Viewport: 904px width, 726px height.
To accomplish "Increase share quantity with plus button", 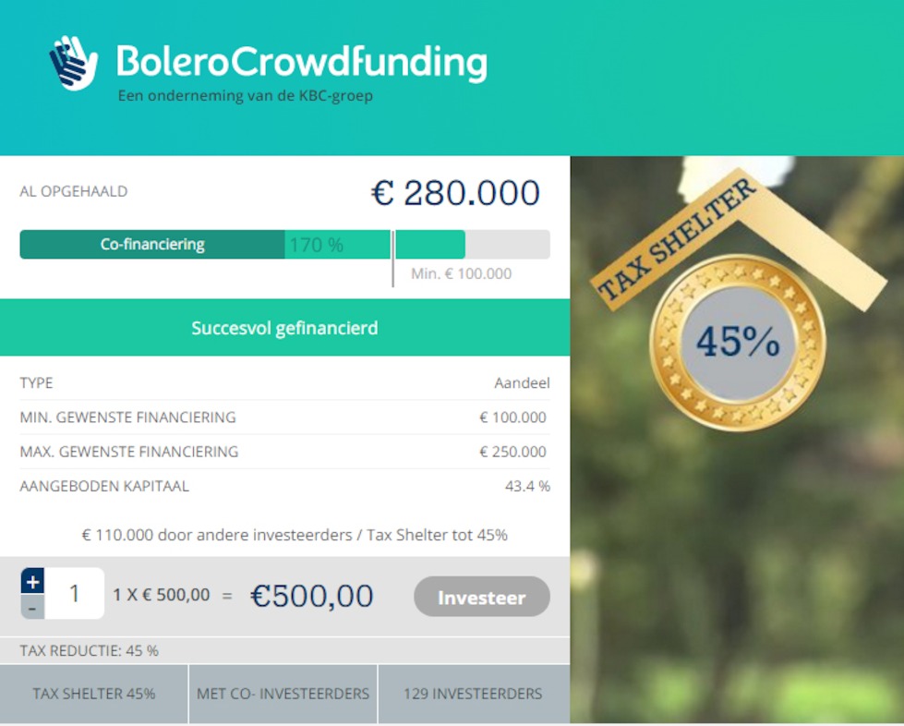I will [x=32, y=581].
